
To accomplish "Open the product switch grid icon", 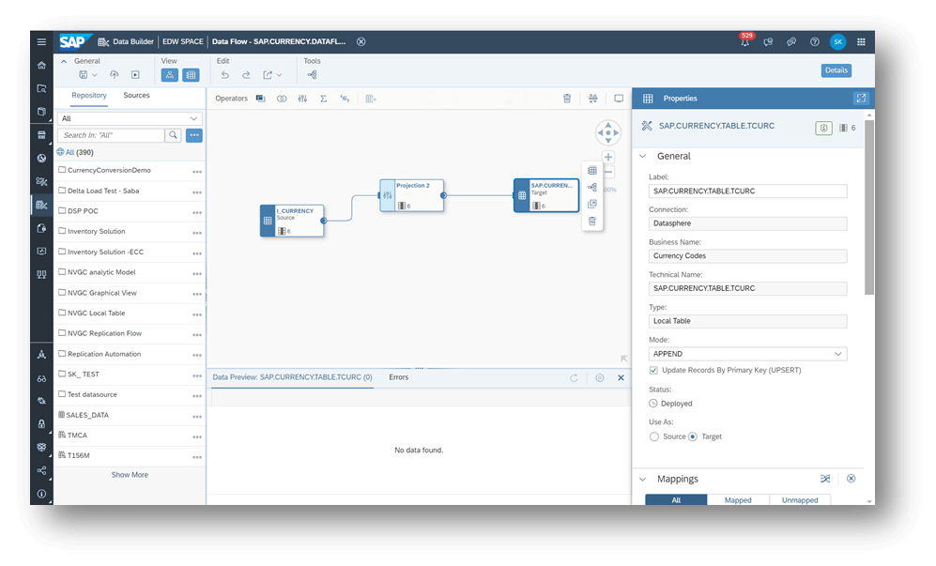I will tap(861, 42).
